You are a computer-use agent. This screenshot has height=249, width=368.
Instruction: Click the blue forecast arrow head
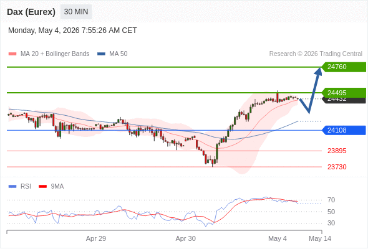pos(318,72)
